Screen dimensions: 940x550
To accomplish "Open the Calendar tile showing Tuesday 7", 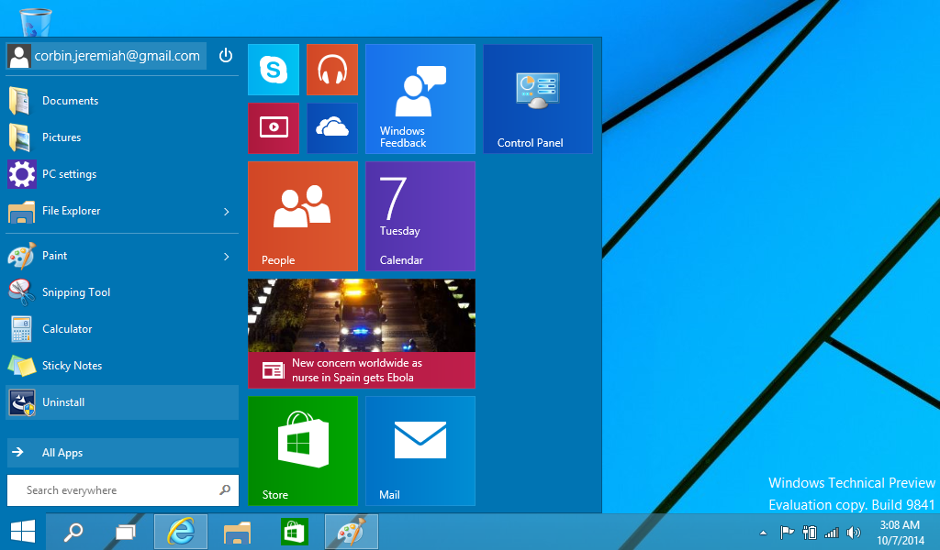I will 420,216.
